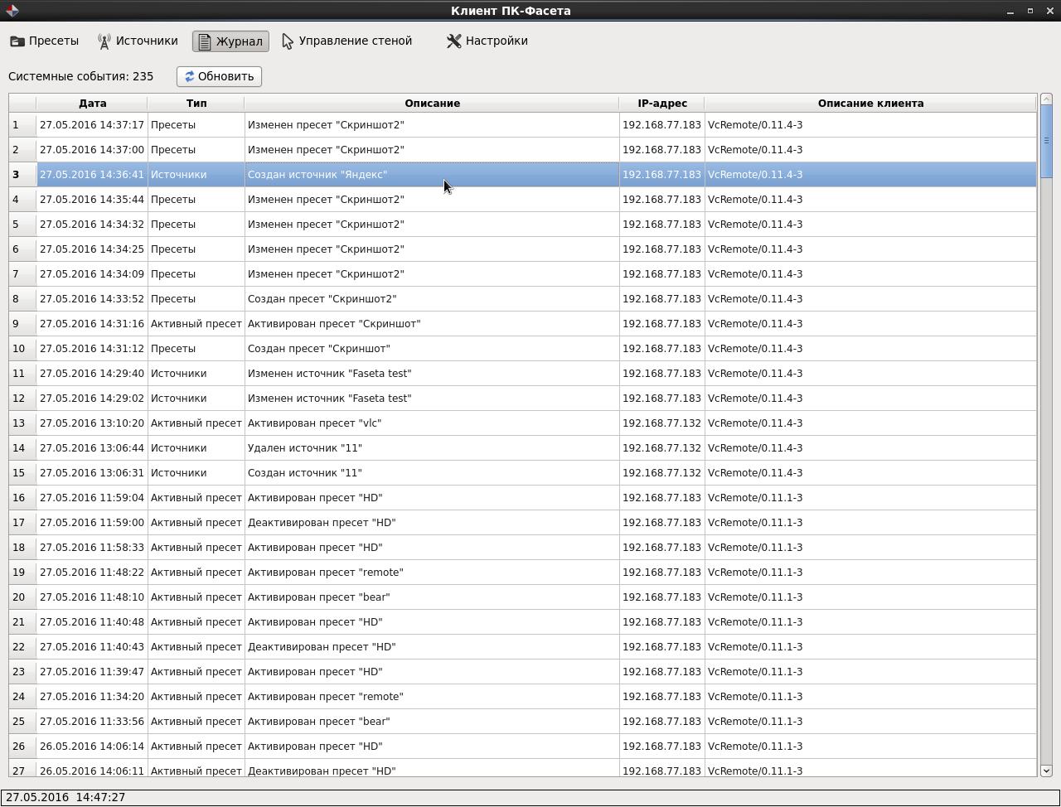Click VcRemote/0.11.4-3 client cell in row 1
Image resolution: width=1061 pixels, height=807 pixels.
pyautogui.click(x=870, y=125)
